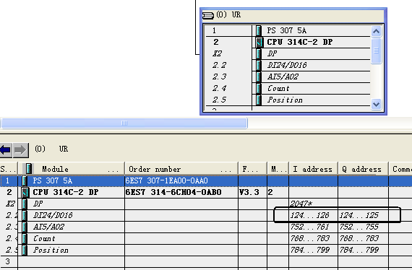
Task: Click order number 6ES7 314-6CH04-0AB0
Action: 173,192
